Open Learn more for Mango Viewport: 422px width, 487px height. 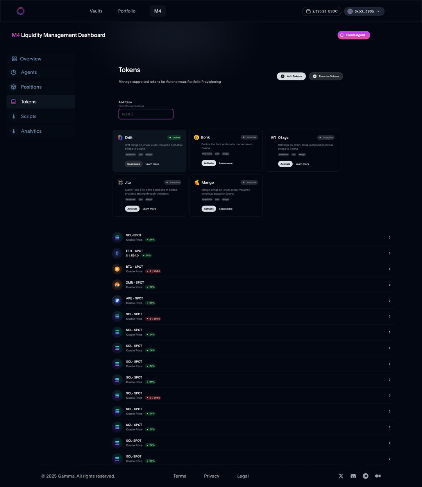click(x=226, y=209)
